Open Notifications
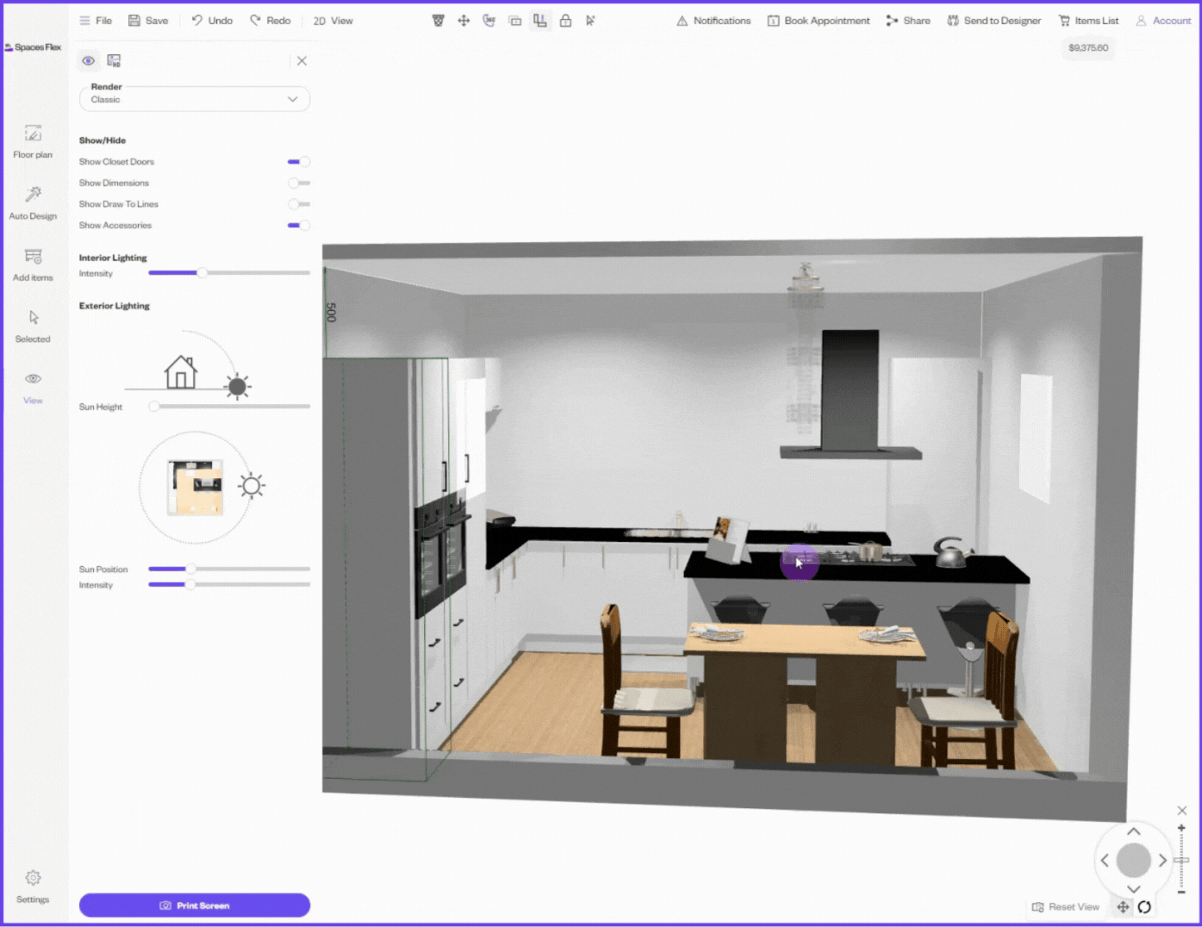1202x927 pixels. click(713, 20)
